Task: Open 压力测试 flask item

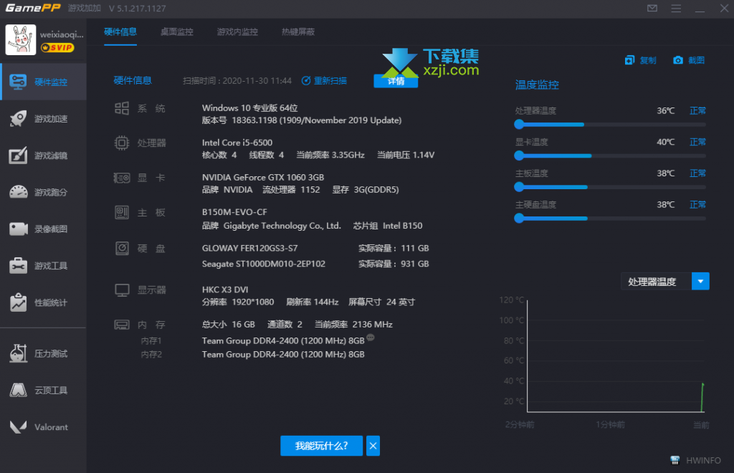Action: (x=43, y=353)
